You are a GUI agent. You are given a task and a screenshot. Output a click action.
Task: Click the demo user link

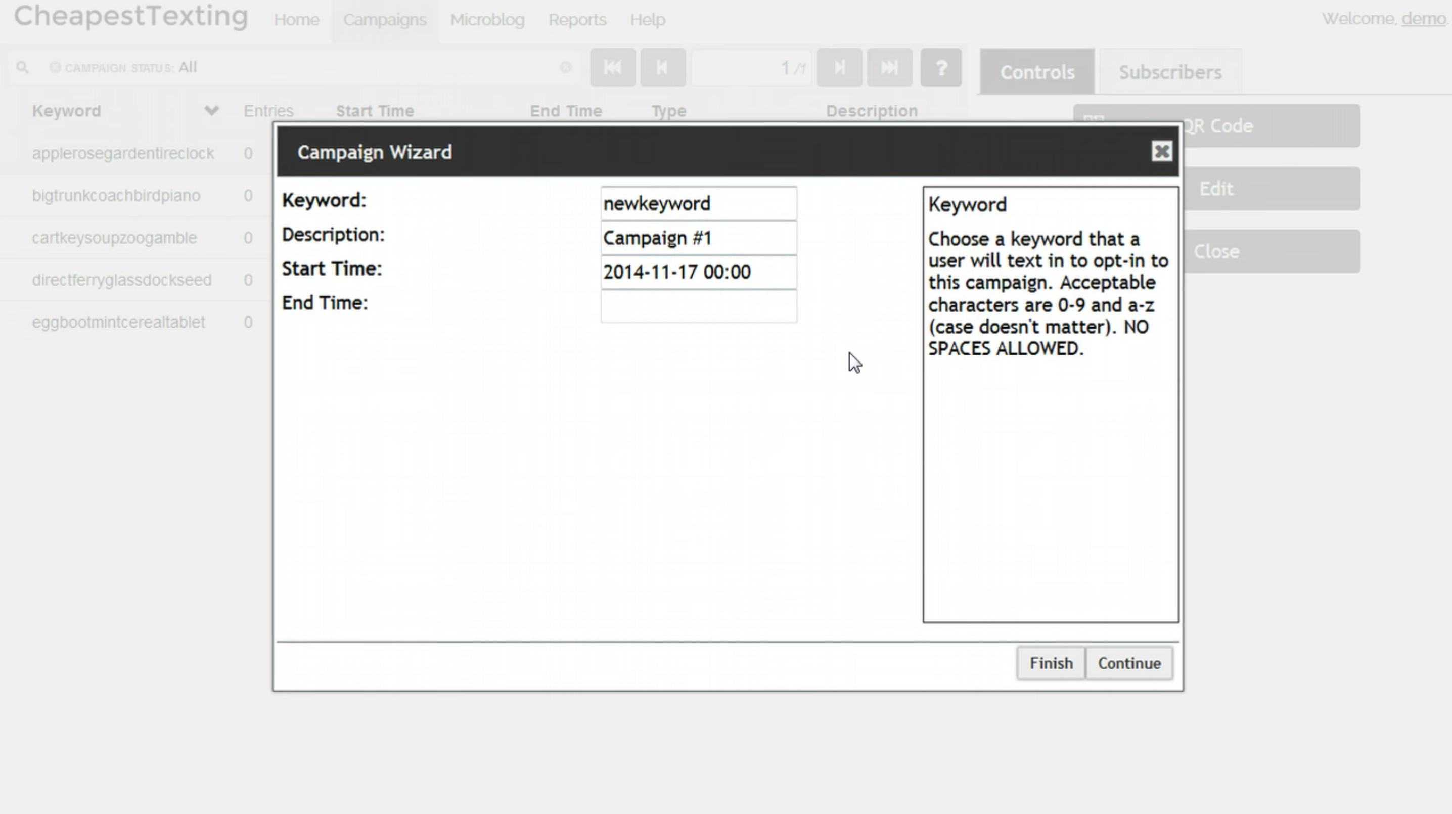1423,19
